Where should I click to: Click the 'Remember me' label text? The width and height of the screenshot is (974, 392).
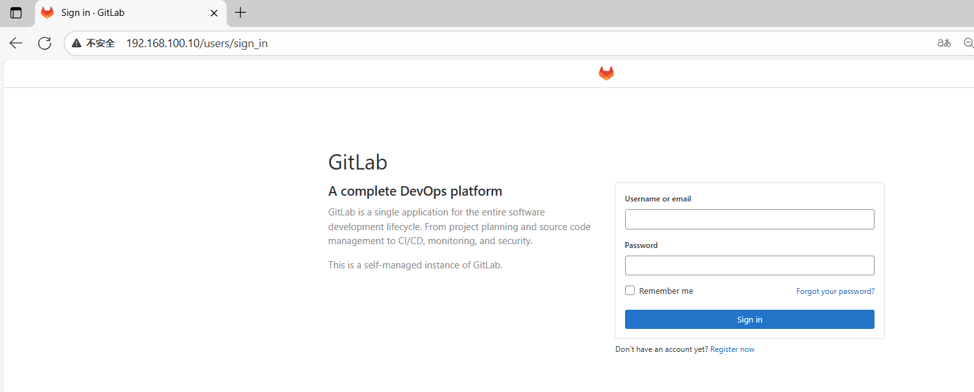tap(666, 291)
